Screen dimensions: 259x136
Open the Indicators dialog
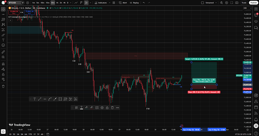click(101, 3)
